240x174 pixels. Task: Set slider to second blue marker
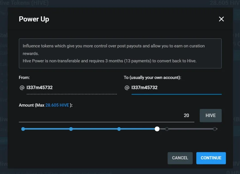tap(71, 129)
